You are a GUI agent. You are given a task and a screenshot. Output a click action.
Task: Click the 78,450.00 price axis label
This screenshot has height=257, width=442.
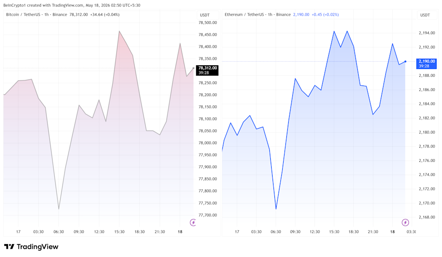click(x=208, y=34)
